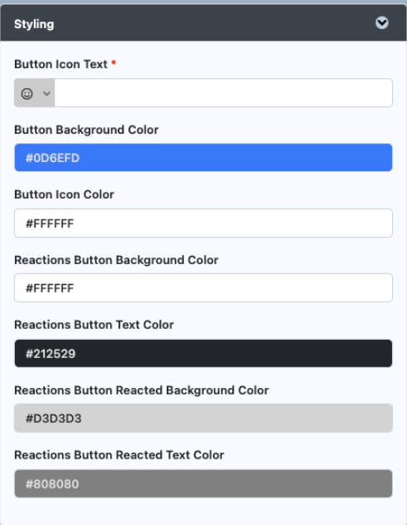The width and height of the screenshot is (407, 525).
Task: Expand the emoji picker dropdown arrow
Action: click(46, 93)
